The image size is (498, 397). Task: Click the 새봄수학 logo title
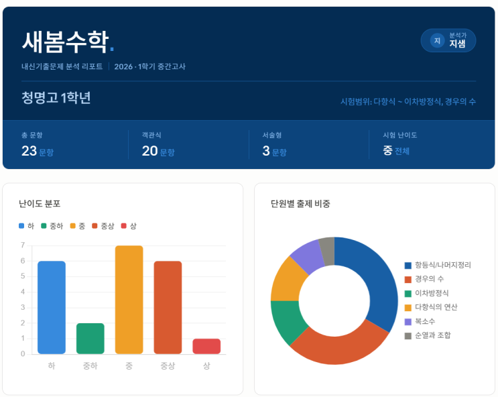[64, 42]
